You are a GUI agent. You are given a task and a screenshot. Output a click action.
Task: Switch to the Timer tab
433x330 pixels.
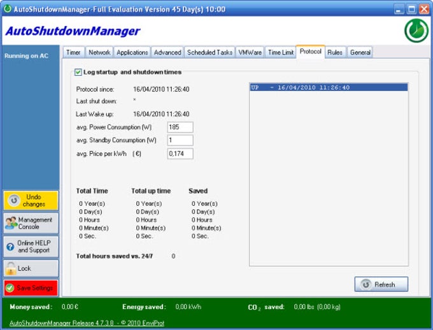click(x=73, y=52)
